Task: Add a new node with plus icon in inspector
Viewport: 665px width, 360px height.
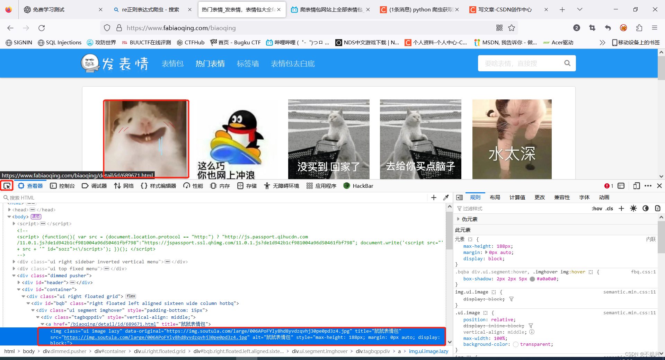Action: (x=434, y=197)
